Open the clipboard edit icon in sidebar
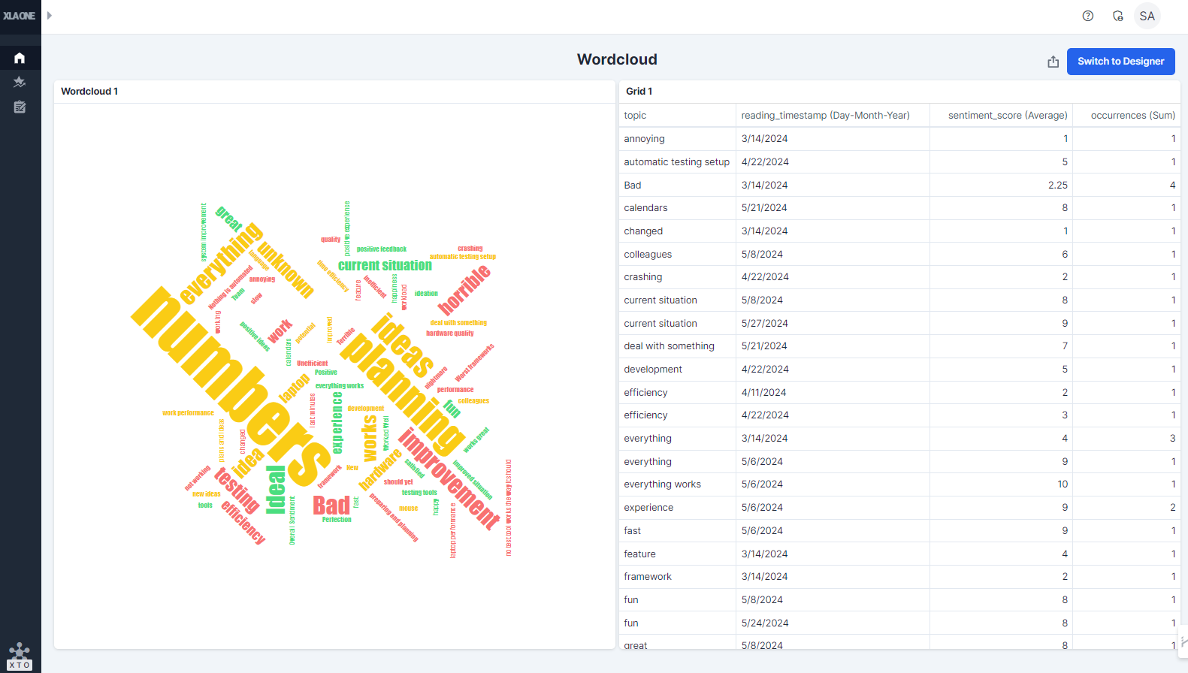1188x673 pixels. coord(20,107)
